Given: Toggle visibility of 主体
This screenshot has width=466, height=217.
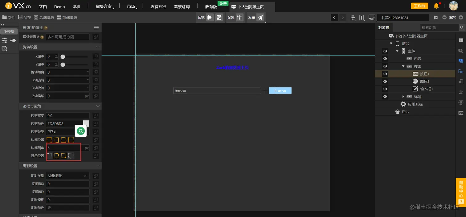Looking at the screenshot, I should click(385, 51).
